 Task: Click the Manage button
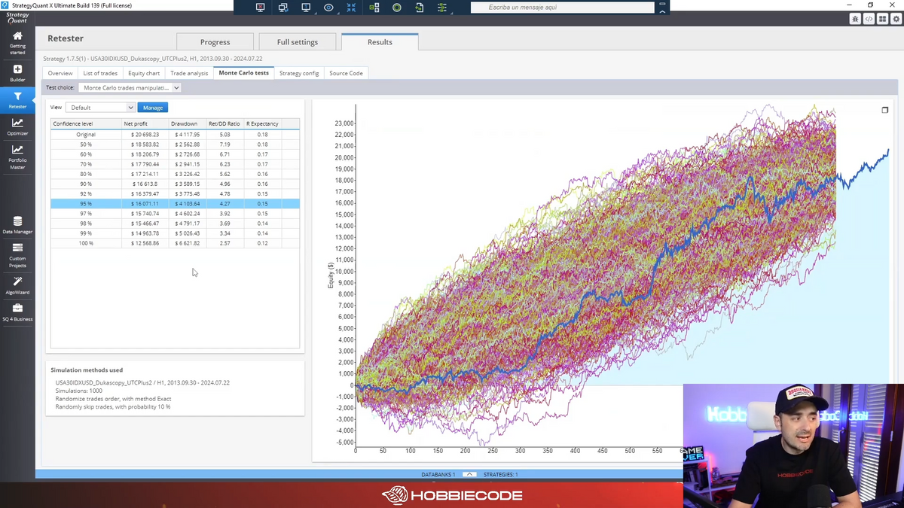[153, 108]
